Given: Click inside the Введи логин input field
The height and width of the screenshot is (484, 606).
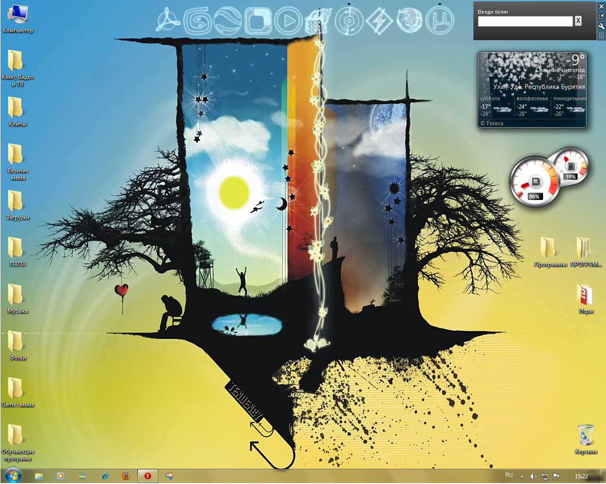Looking at the screenshot, I should click(526, 21).
